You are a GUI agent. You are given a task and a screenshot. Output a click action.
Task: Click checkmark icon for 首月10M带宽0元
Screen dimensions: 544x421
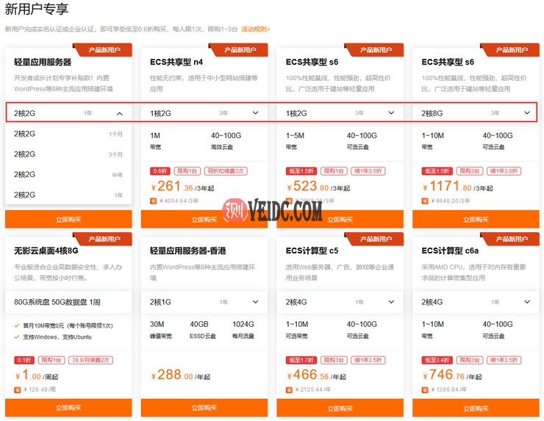16,325
